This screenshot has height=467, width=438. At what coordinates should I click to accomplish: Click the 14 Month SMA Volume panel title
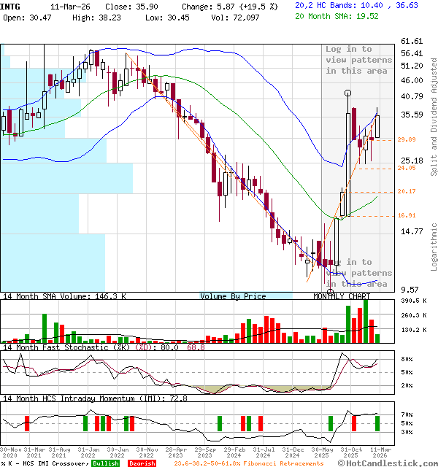click(64, 296)
